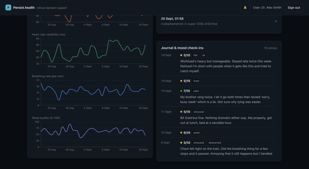Select the 10 Sept journal date
The image size is (309, 169).
166,133
